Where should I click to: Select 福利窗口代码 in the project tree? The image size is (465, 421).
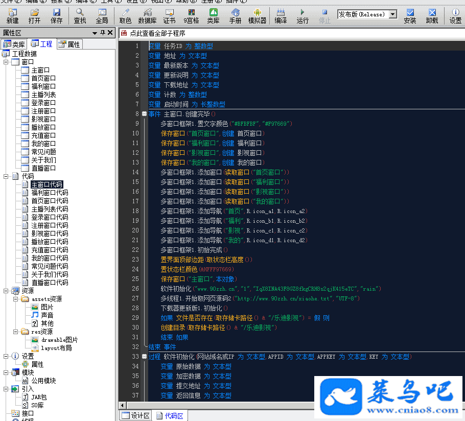pos(49,193)
